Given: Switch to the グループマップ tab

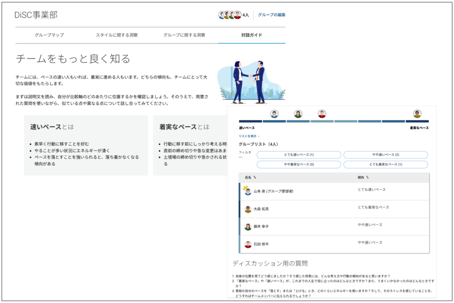Looking at the screenshot, I should coord(49,35).
